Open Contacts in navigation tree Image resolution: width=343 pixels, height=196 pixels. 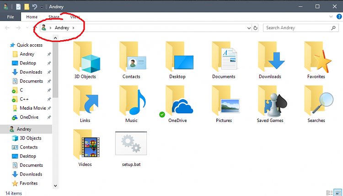click(29, 147)
